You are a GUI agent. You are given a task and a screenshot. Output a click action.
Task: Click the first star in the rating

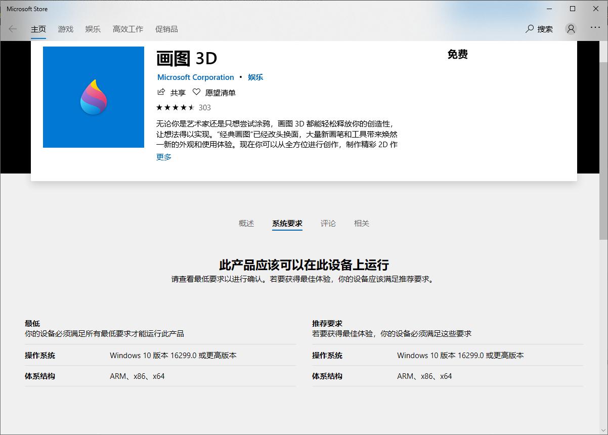(159, 107)
